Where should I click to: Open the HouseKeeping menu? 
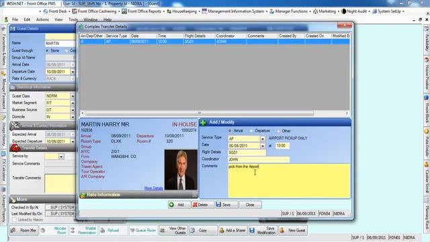(x=183, y=11)
